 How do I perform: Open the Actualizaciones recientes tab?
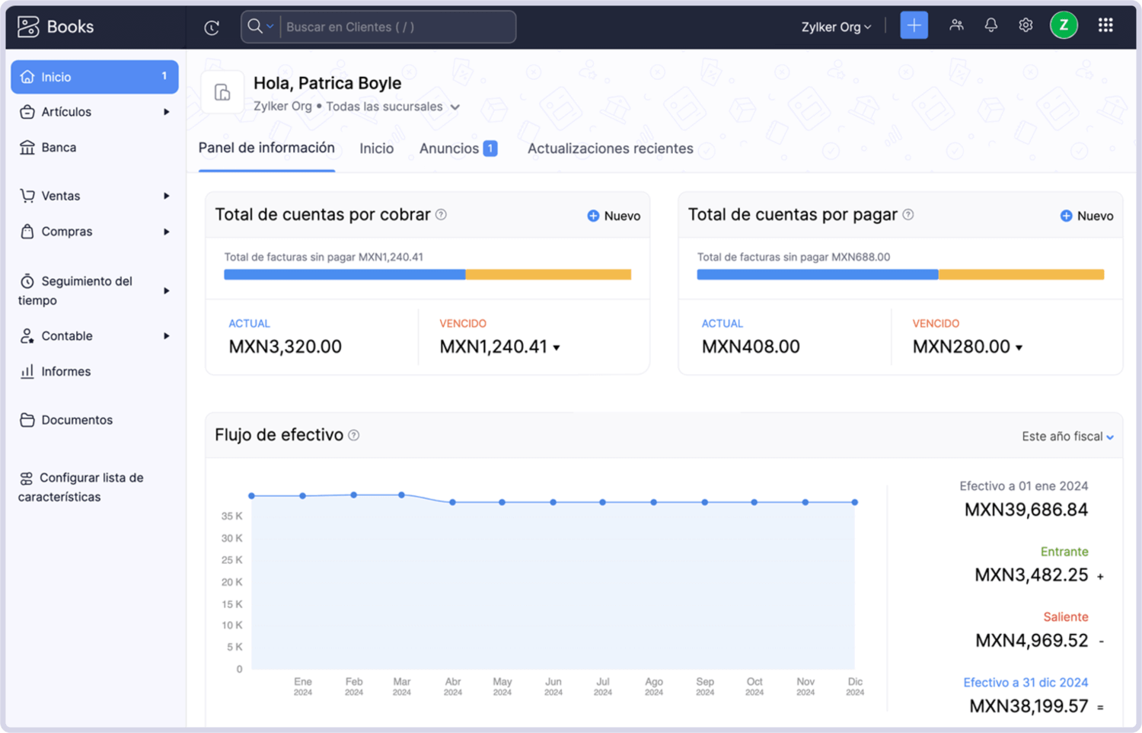tap(609, 149)
